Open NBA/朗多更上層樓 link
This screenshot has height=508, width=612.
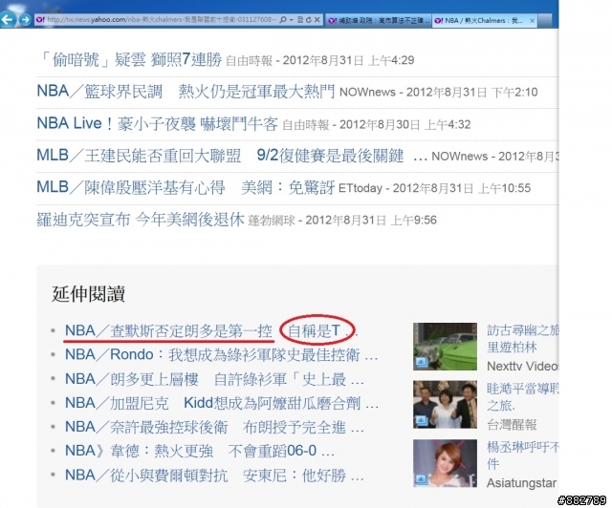pos(214,379)
